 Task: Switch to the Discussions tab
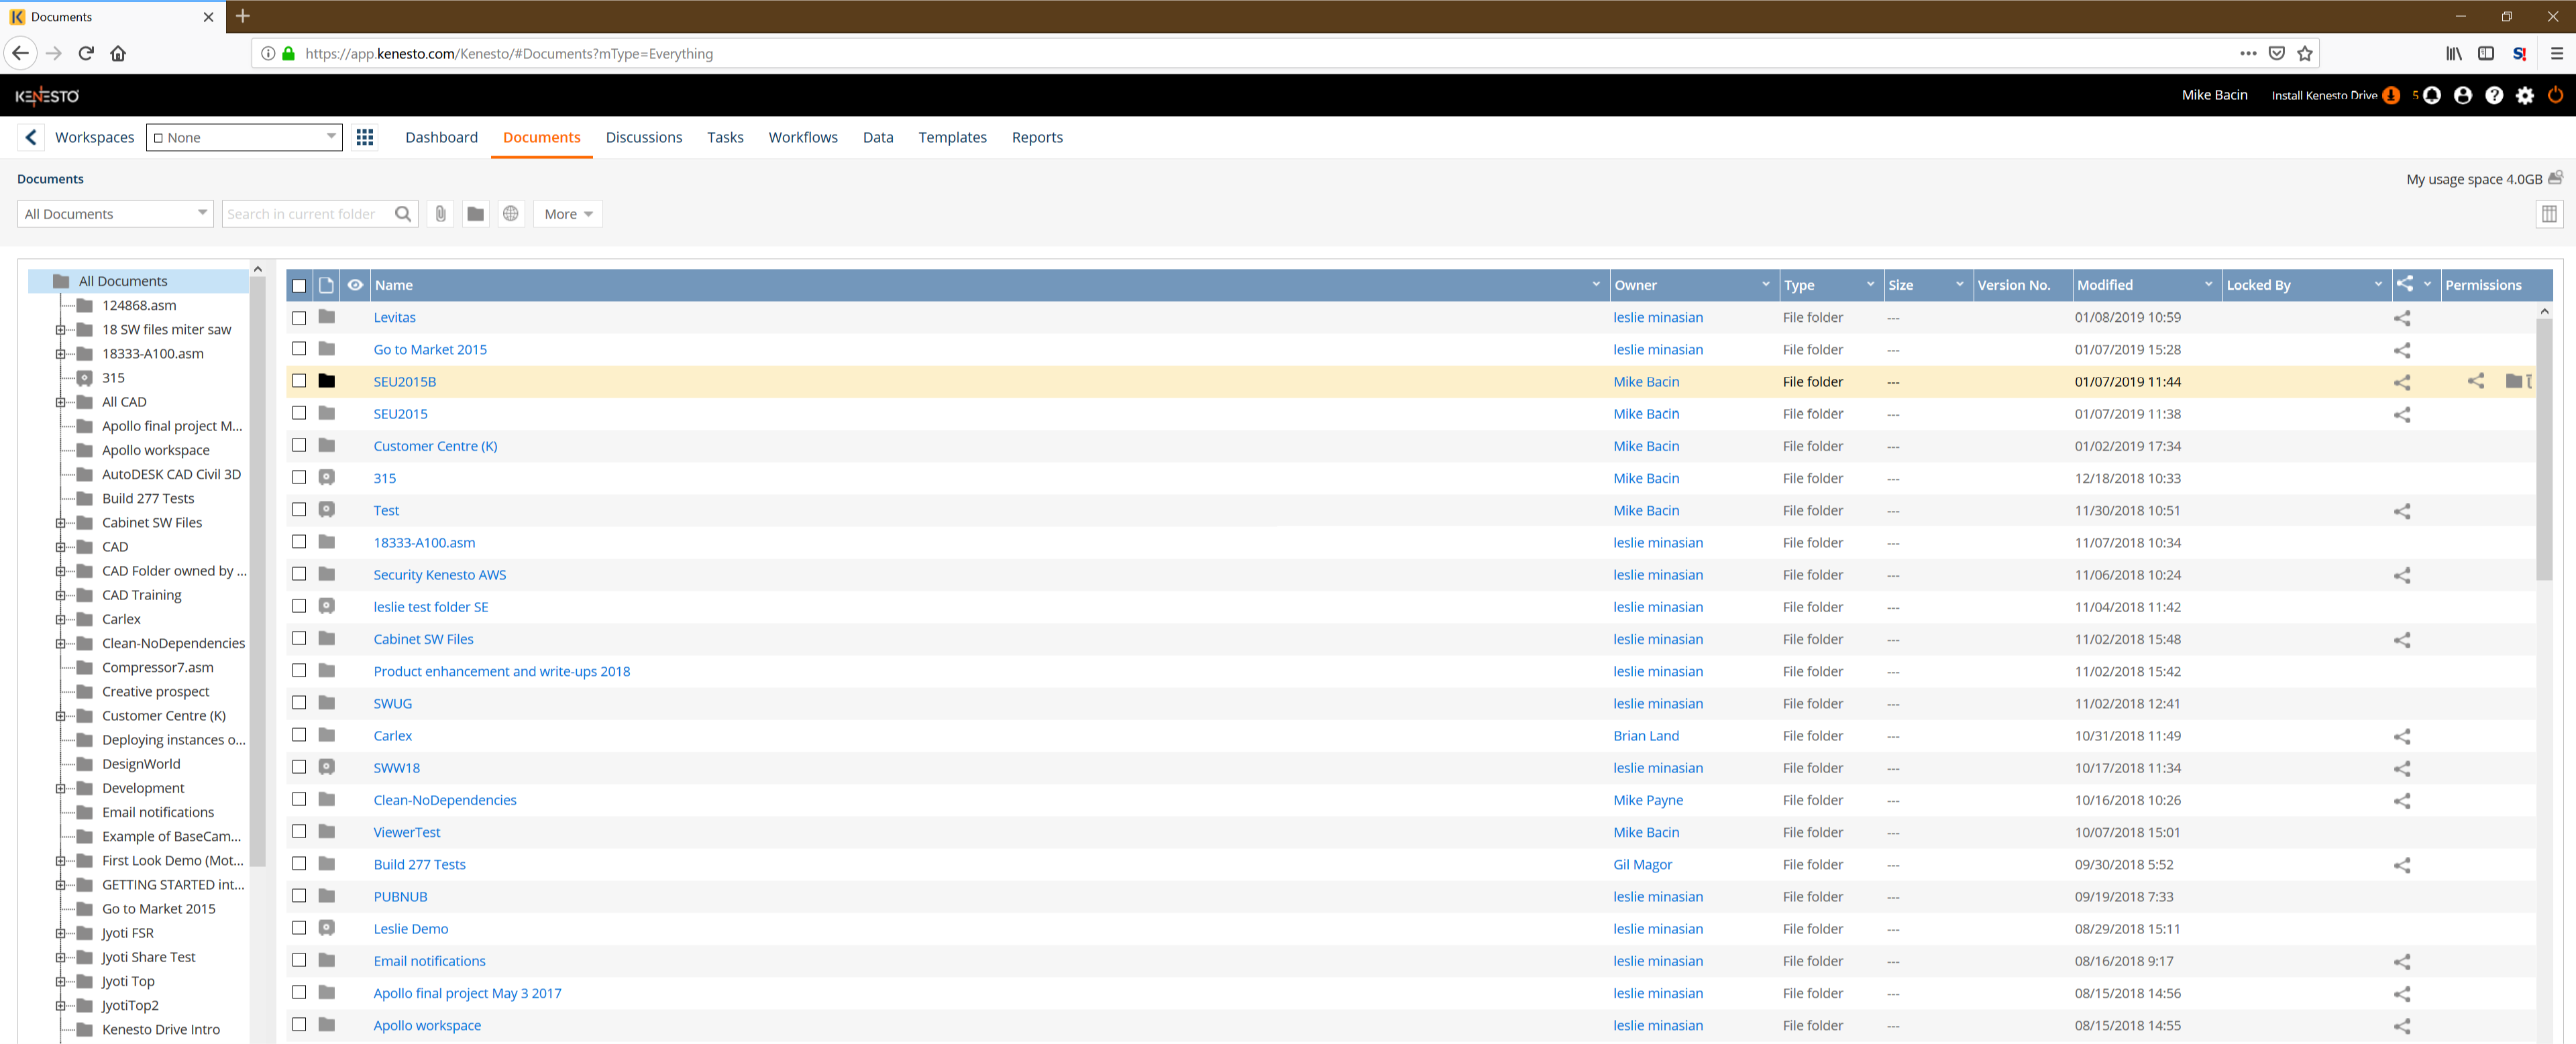(x=644, y=137)
